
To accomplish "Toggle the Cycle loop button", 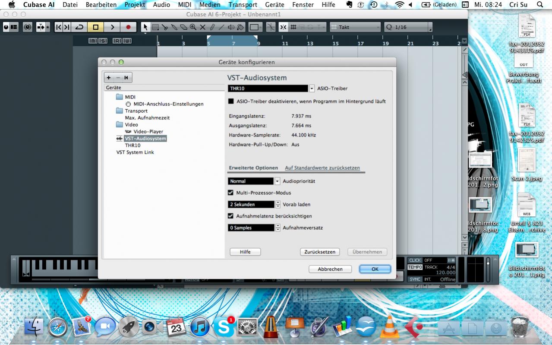I will [79, 27].
